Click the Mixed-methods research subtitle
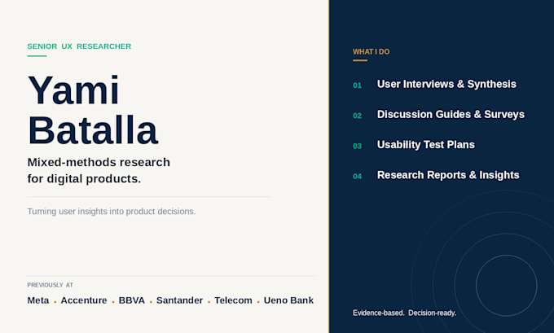 point(99,170)
